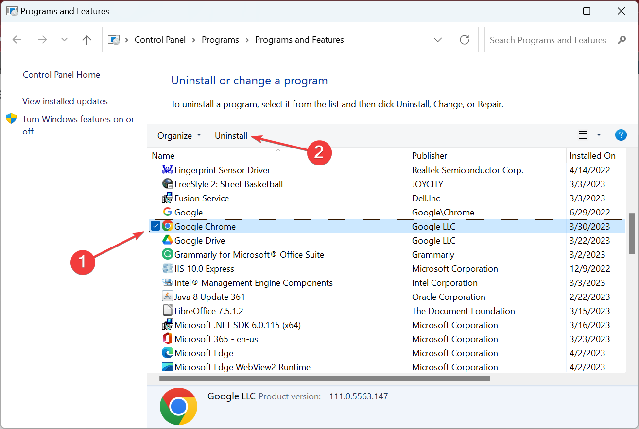The width and height of the screenshot is (639, 429).
Task: Open the Organize dropdown menu
Action: [x=179, y=136]
